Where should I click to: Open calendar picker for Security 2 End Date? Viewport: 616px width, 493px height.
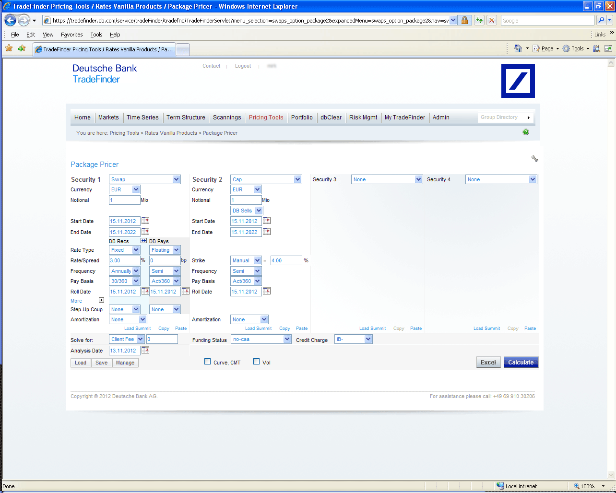click(x=267, y=232)
